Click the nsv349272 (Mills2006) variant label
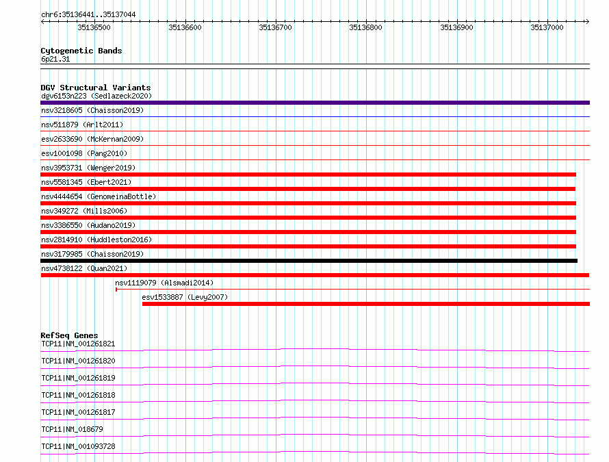 click(84, 211)
